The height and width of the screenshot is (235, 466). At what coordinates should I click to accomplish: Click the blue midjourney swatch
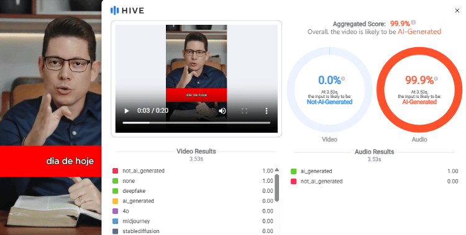tap(116, 221)
